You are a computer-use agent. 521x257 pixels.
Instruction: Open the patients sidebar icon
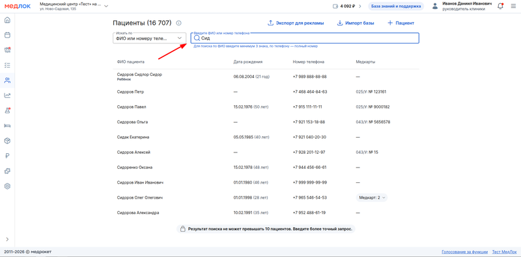[7, 80]
